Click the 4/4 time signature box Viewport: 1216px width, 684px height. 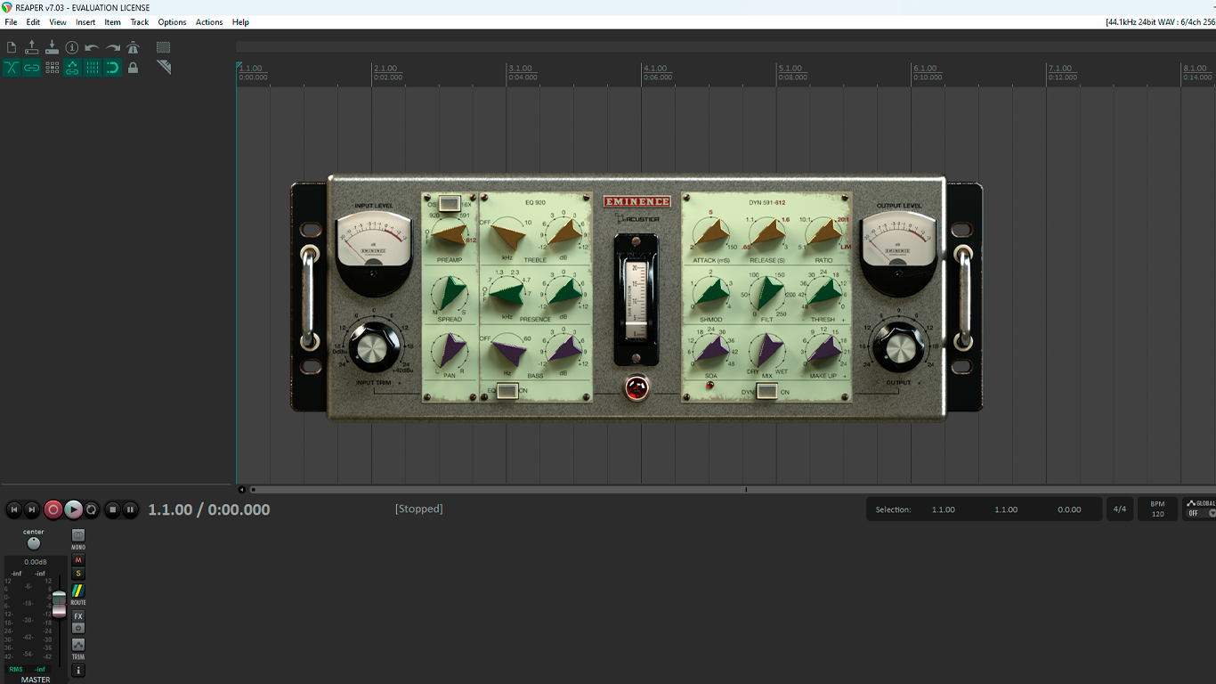point(1120,509)
